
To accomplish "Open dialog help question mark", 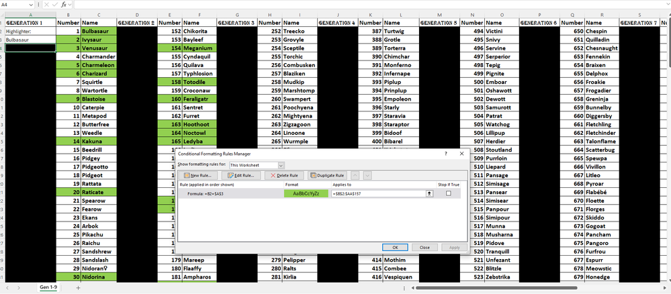I will pyautogui.click(x=446, y=154).
